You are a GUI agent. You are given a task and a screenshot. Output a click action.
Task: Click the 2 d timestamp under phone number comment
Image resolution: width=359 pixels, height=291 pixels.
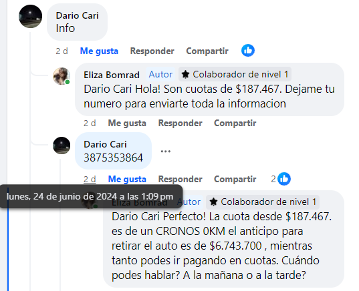(x=90, y=179)
